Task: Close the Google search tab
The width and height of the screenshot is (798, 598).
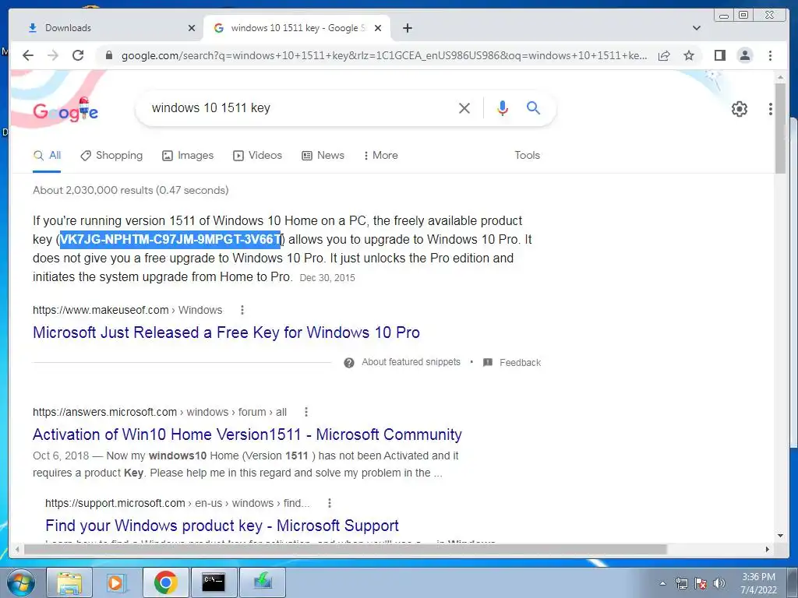Action: coord(378,28)
